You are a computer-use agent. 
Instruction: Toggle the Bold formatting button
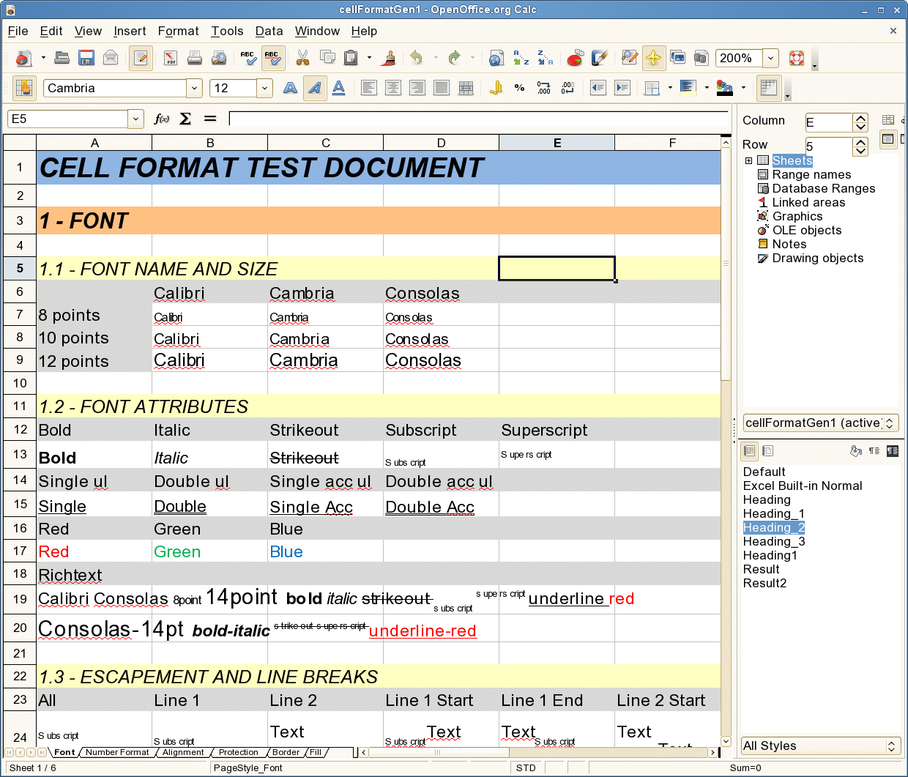point(291,88)
